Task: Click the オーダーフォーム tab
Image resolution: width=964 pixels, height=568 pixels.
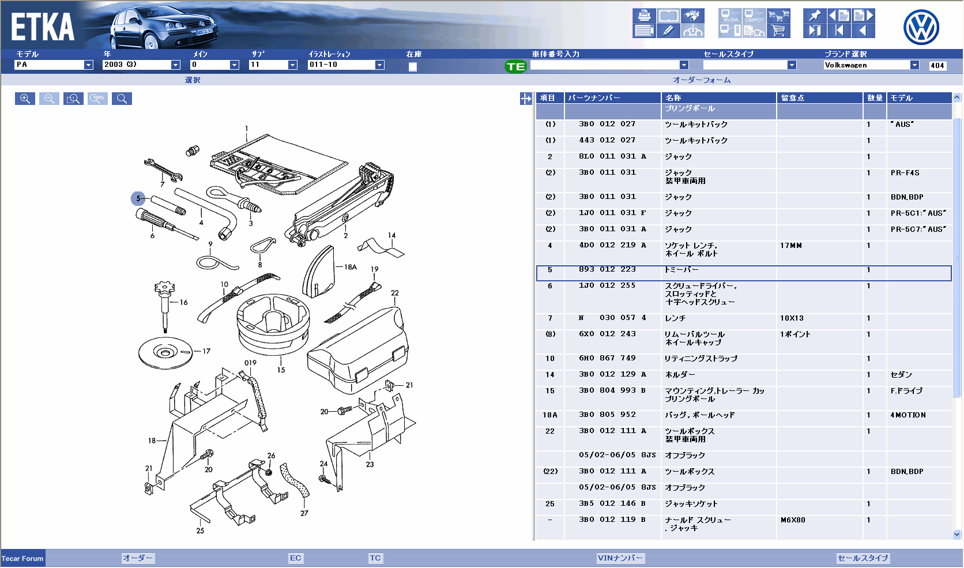Action: pyautogui.click(x=702, y=80)
